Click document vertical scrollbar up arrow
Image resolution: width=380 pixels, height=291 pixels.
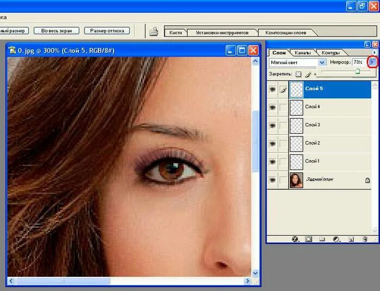tap(255, 61)
